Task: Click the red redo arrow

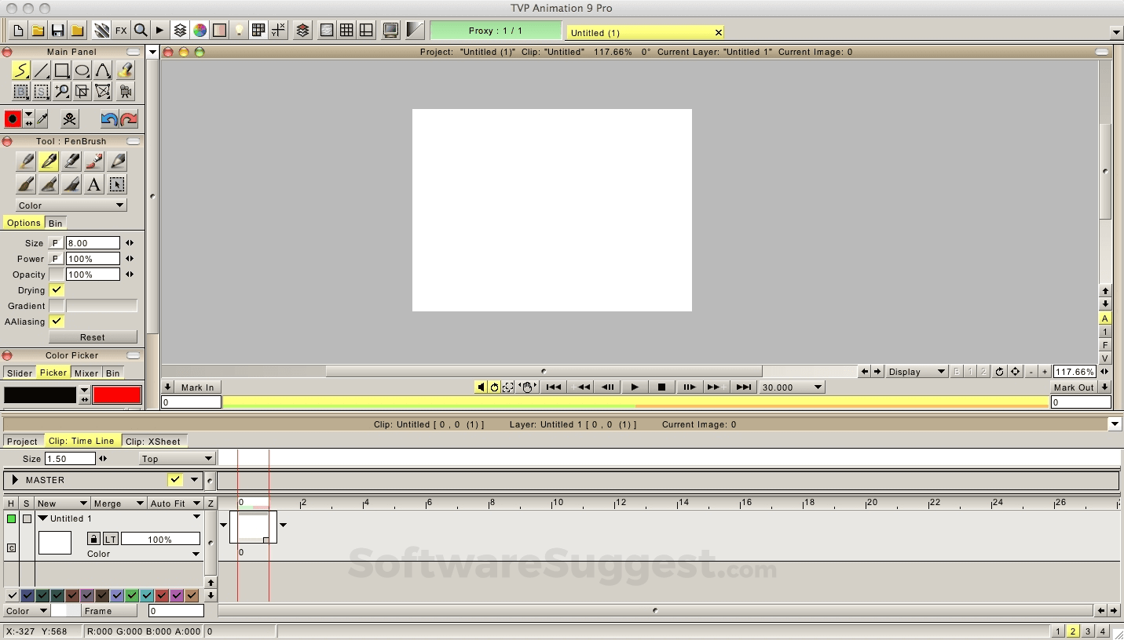Action: (129, 119)
